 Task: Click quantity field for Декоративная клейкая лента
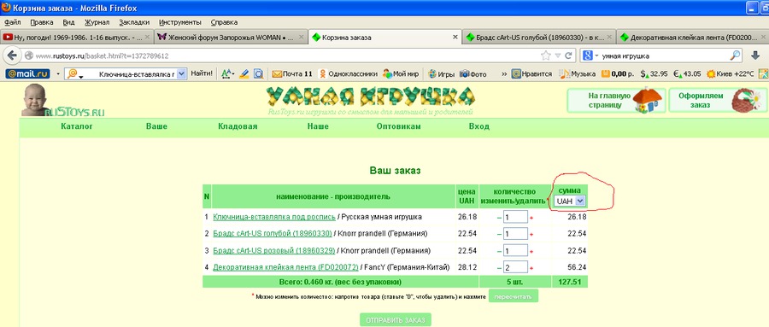pos(515,267)
